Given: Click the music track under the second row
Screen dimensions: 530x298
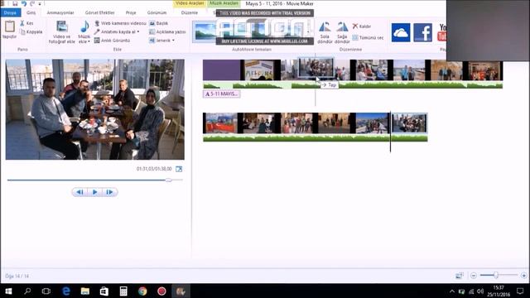Looking at the screenshot, I should [x=315, y=138].
